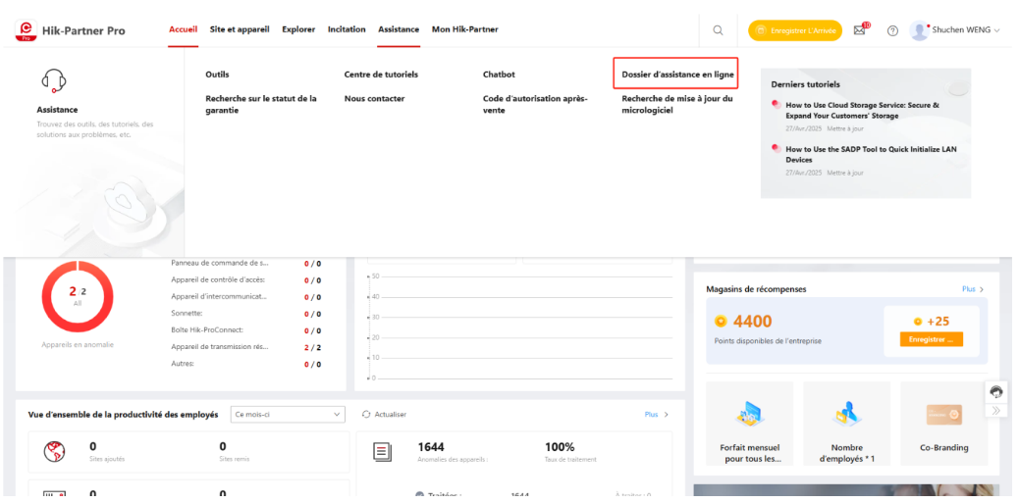Screen dimensions: 1019x503
Task: Open the Mon Hik-Partner menu
Action: (464, 29)
